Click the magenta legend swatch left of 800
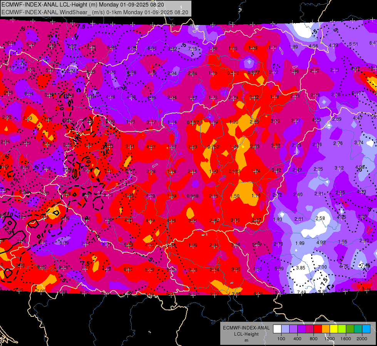Image resolution: width=377 pixels, height=346 pixels. click(310, 329)
